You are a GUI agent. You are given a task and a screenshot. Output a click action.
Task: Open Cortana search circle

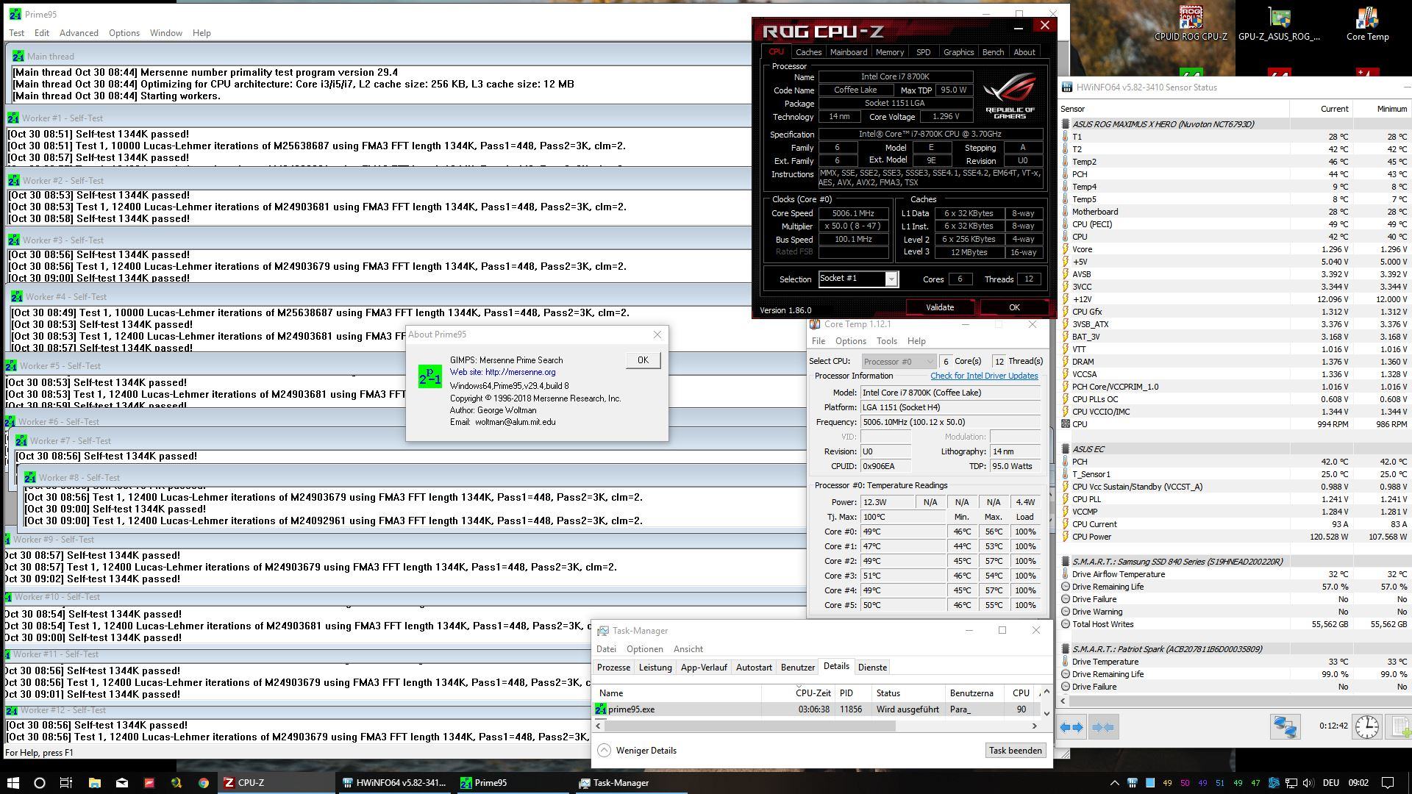pos(40,783)
